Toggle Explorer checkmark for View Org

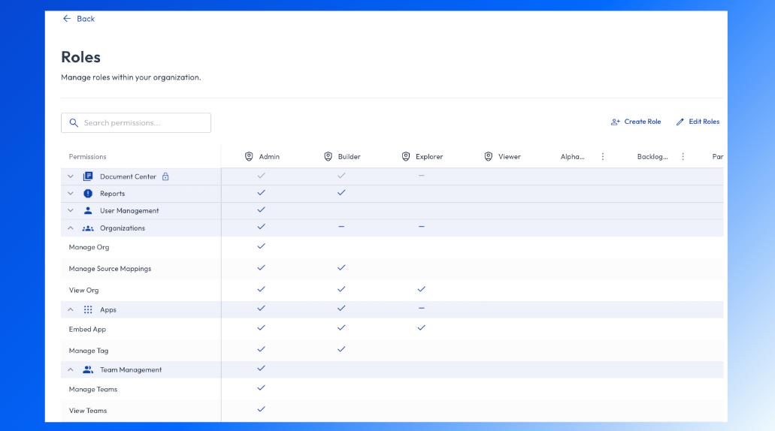pyautogui.click(x=421, y=289)
